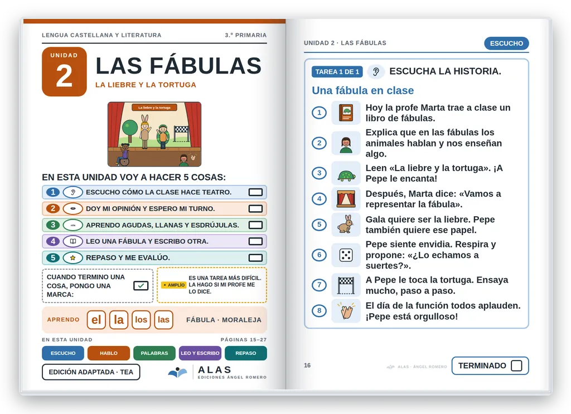
Task: Click the EDICIÓN ADAPTADA · TEA label box
Action: coord(91,372)
